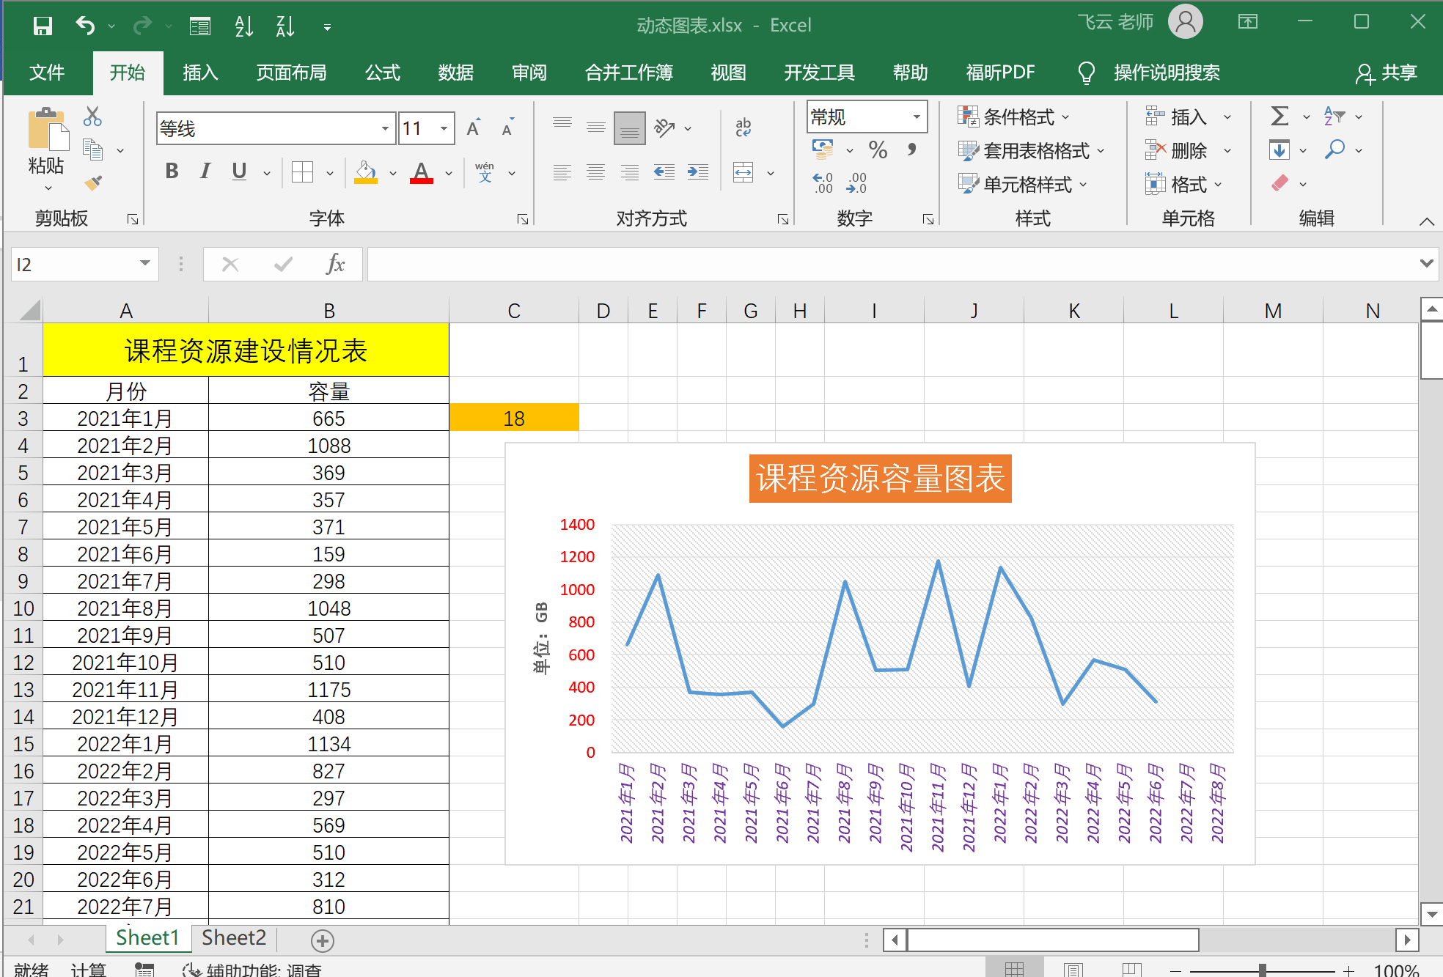Image resolution: width=1443 pixels, height=977 pixels.
Task: Open the 插入 ribbon tab
Action: 200,73
